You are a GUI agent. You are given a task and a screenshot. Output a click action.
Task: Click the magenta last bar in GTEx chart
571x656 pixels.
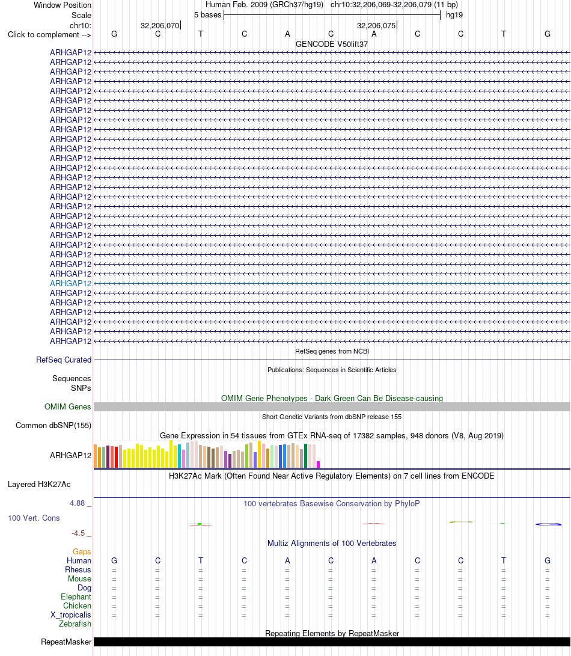point(319,464)
